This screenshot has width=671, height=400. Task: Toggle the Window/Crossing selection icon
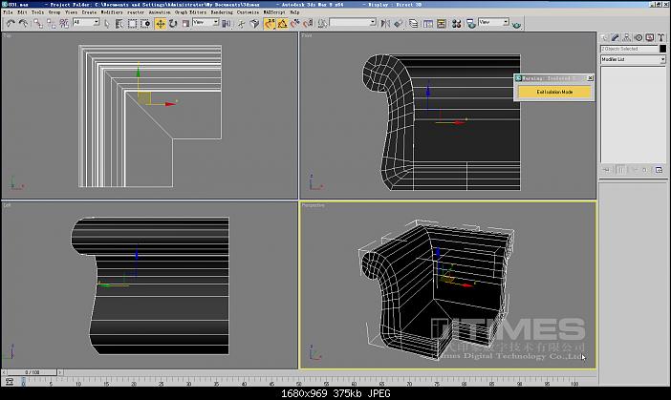coord(145,24)
